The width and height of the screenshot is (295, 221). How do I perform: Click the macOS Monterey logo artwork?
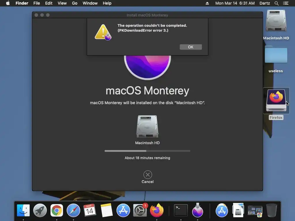tap(147, 67)
